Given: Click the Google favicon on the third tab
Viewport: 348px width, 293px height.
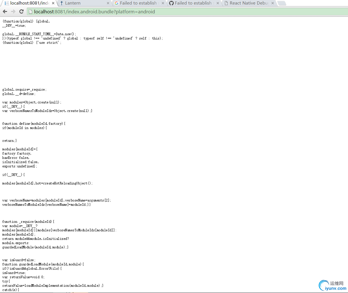Looking at the screenshot, I should tap(117, 3).
